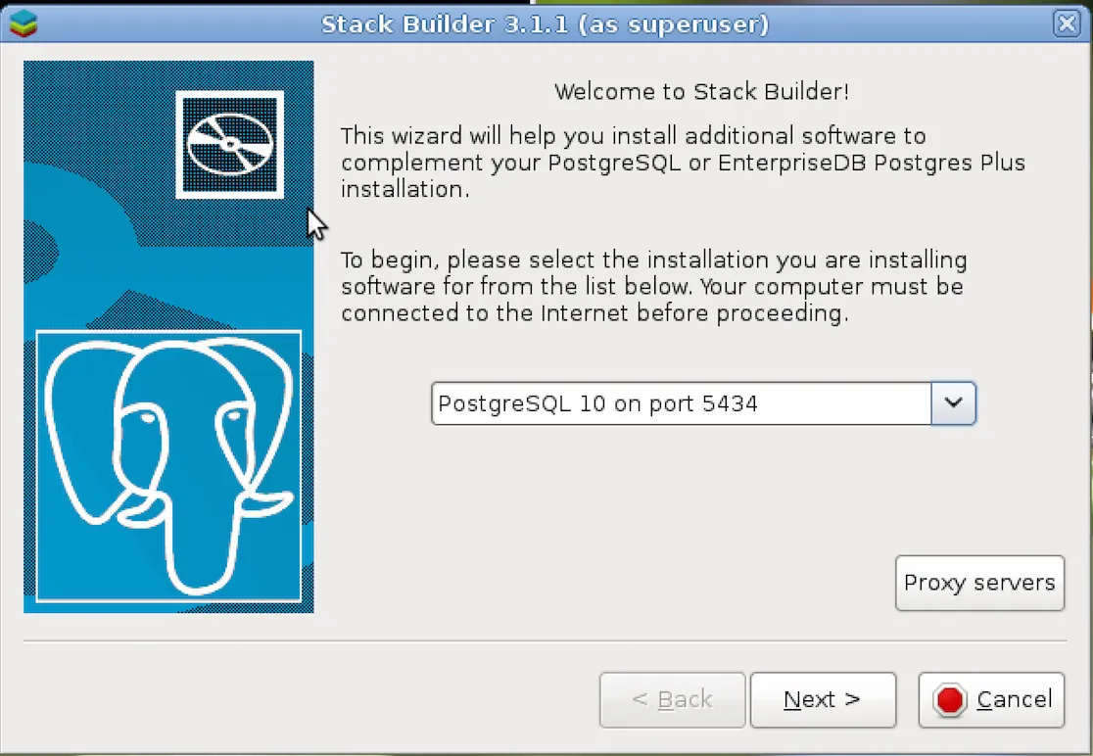The image size is (1093, 756).
Task: Click the 'This wizard will help you' paragraph
Action: pos(684,162)
